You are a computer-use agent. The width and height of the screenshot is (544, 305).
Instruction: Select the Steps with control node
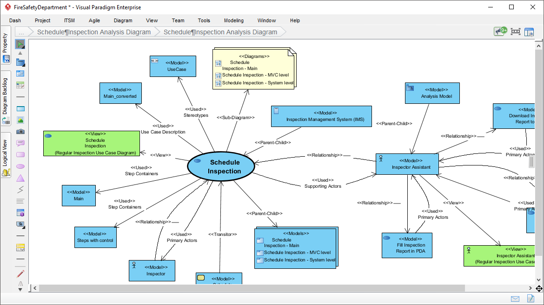[95, 237]
